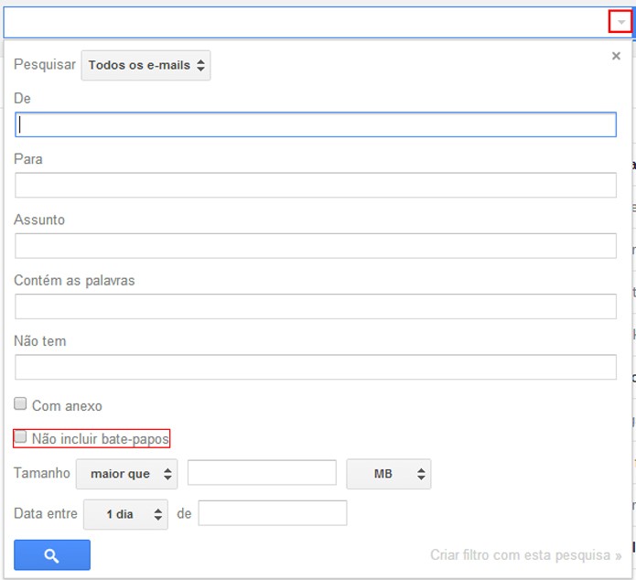Click the Não tem field

[316, 368]
